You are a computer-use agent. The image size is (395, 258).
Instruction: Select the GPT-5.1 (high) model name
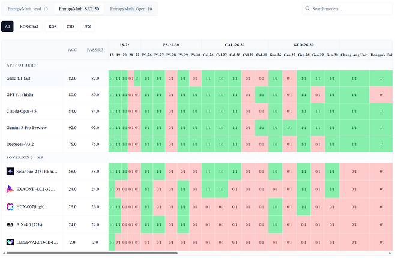[20, 95]
